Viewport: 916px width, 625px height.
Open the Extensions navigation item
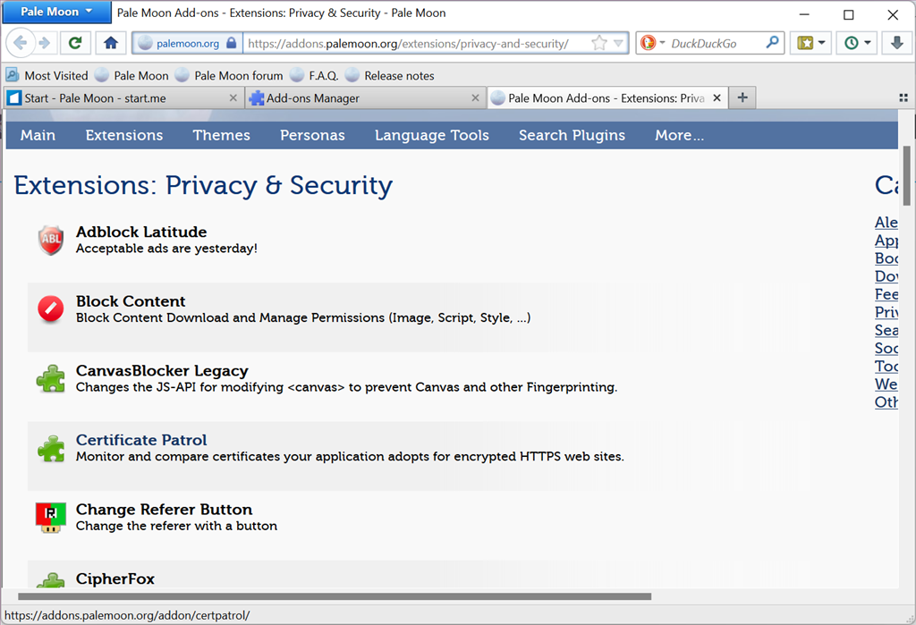coord(124,135)
